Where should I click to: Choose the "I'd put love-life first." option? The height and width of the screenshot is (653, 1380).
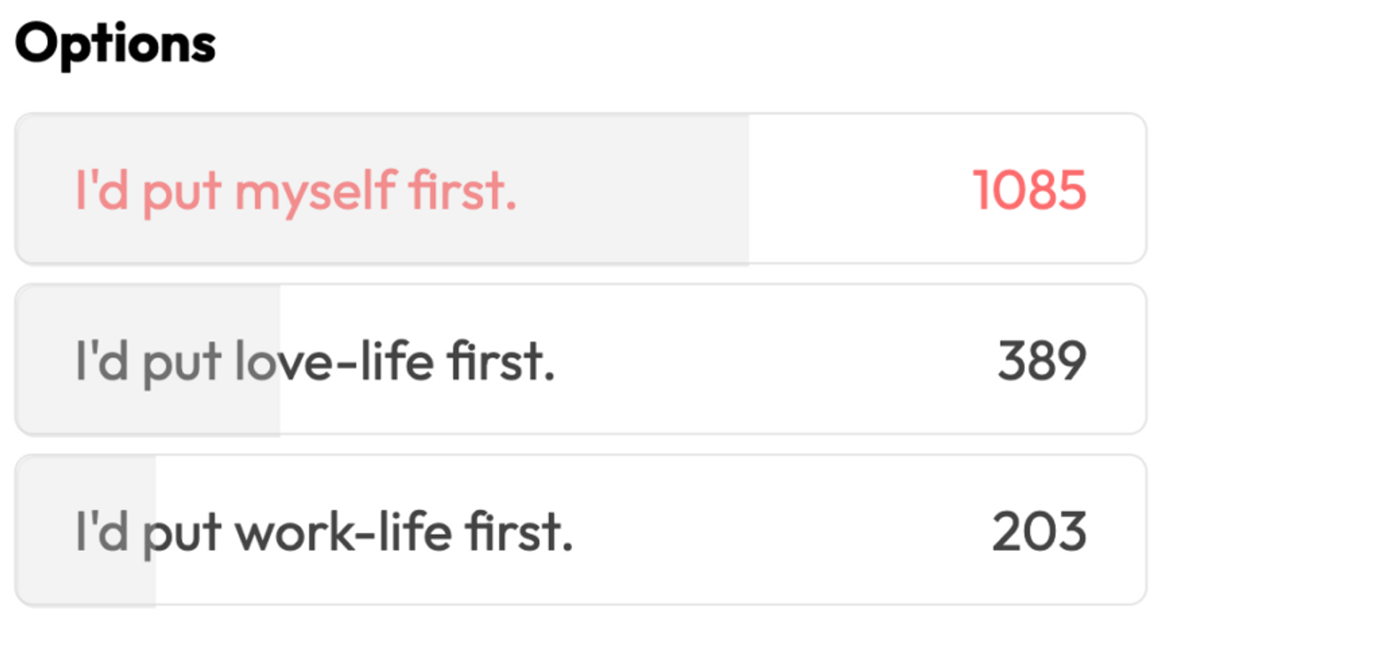581,360
